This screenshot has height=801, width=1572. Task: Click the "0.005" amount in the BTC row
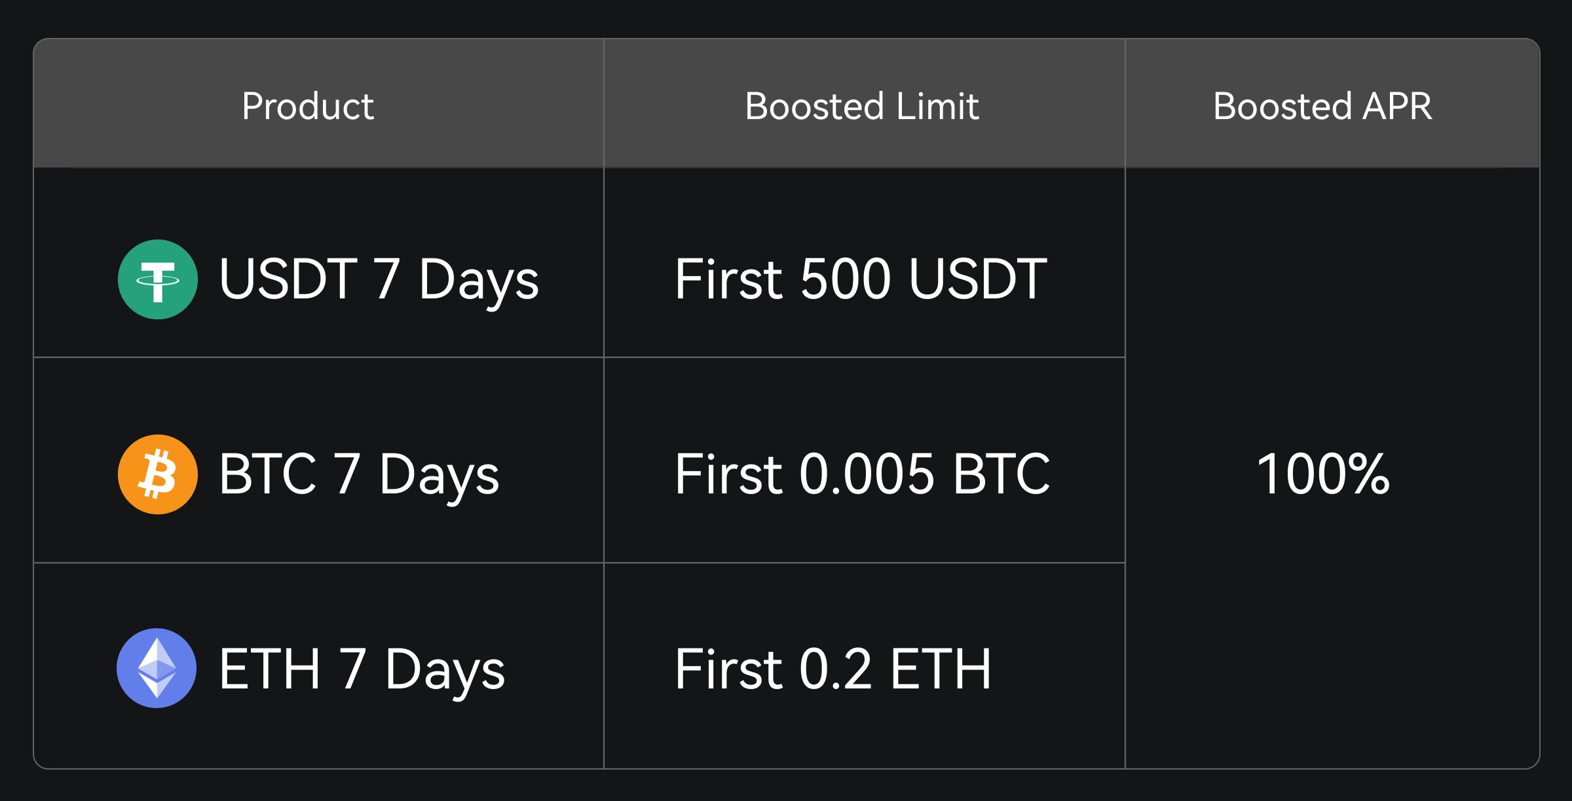(867, 474)
